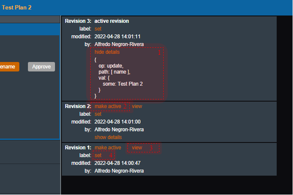Make Revision 1 the active revision
This screenshot has height=195, width=293.
point(108,148)
